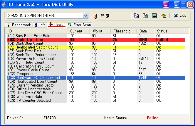Click the copy screenshot to clipboard icon

click(145, 16)
